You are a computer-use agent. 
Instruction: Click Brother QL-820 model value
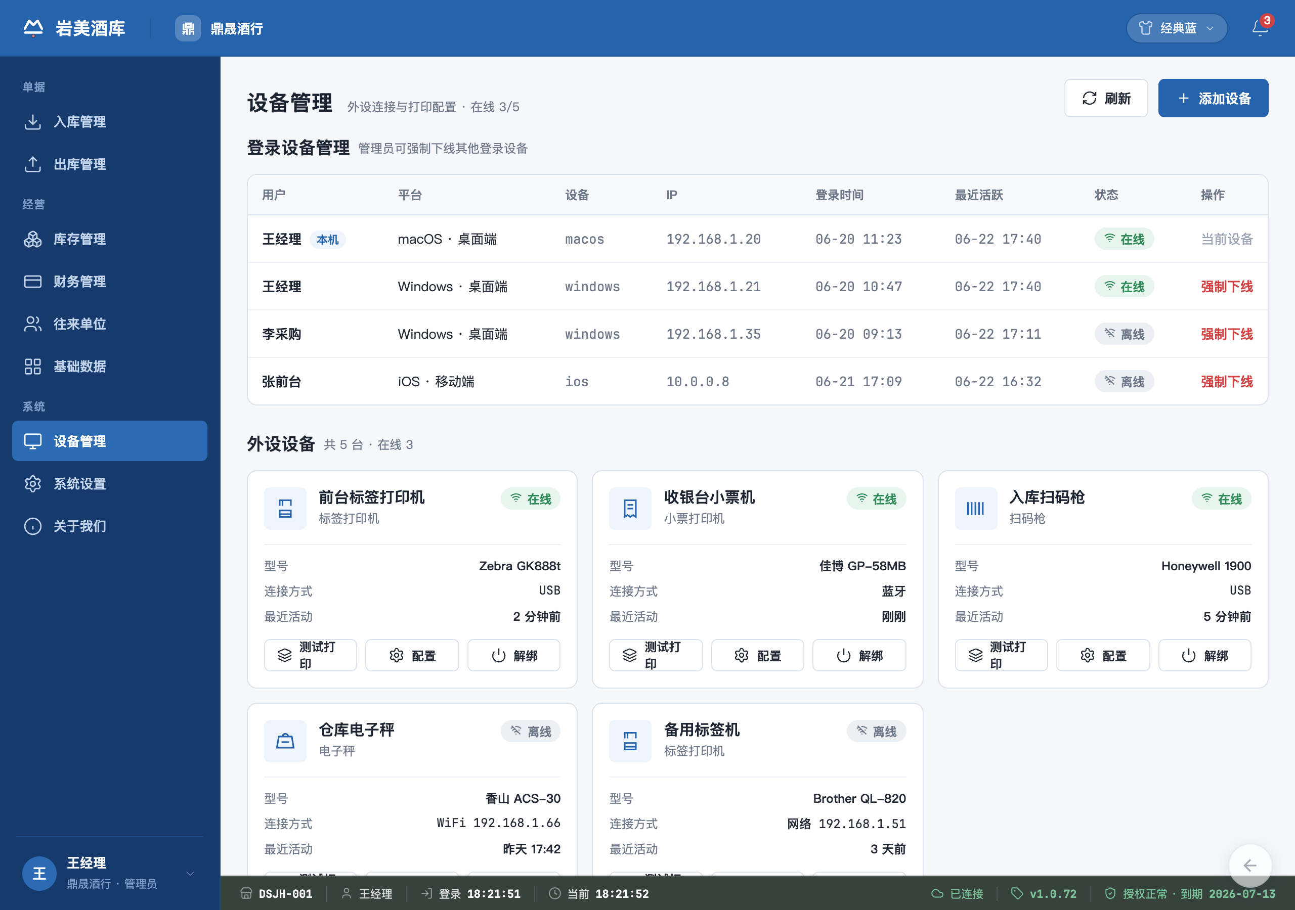(859, 798)
